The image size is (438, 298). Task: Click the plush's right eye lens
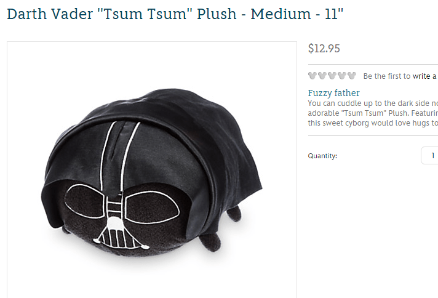click(151, 207)
